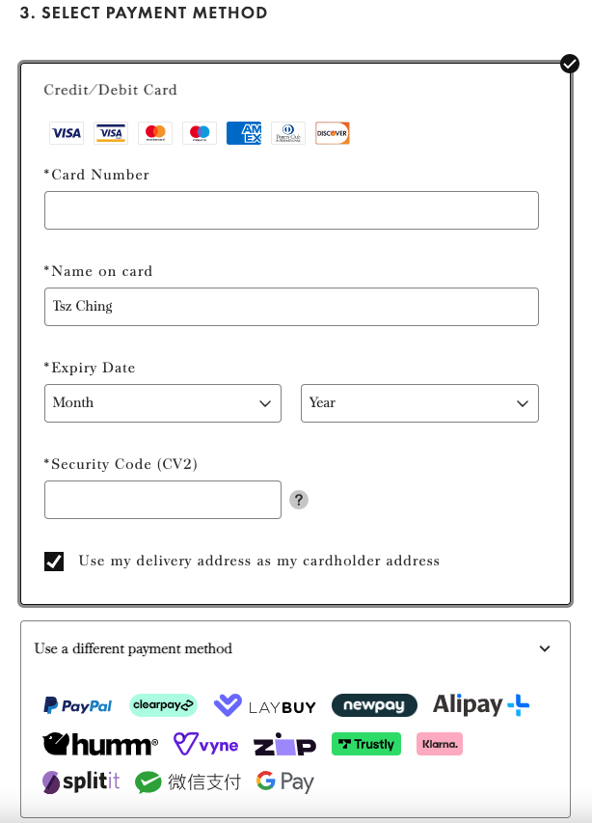Select the Trustly payment icon
This screenshot has height=823, width=592.
(365, 744)
